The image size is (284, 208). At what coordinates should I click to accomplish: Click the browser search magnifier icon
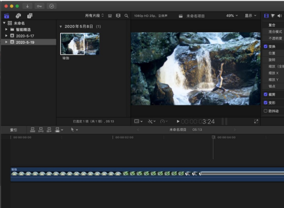[126, 16]
